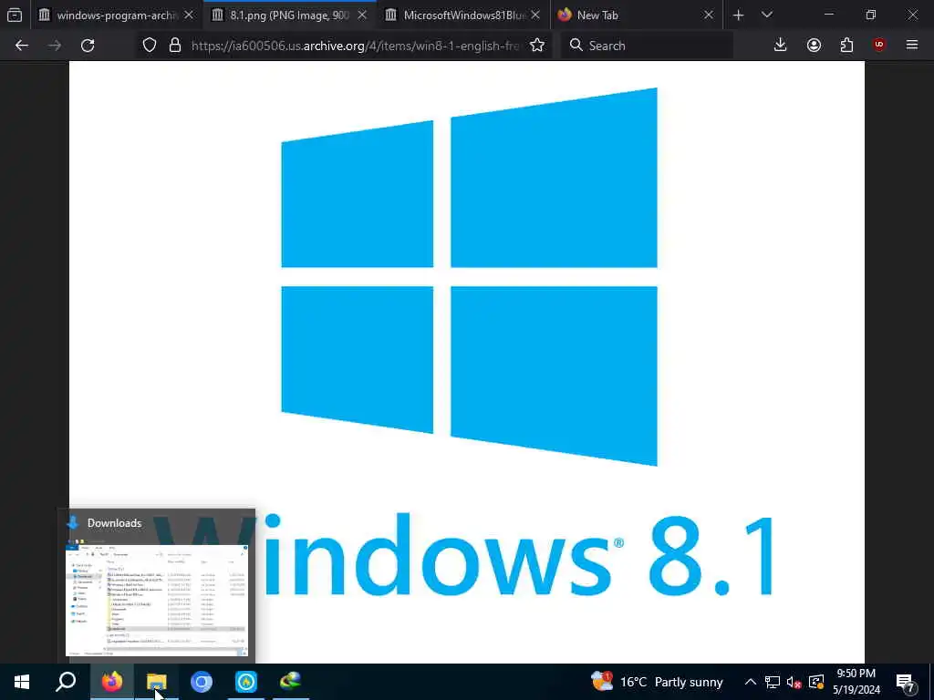Open the clock showing 9:50 PM
The width and height of the screenshot is (934, 700).
click(x=856, y=682)
